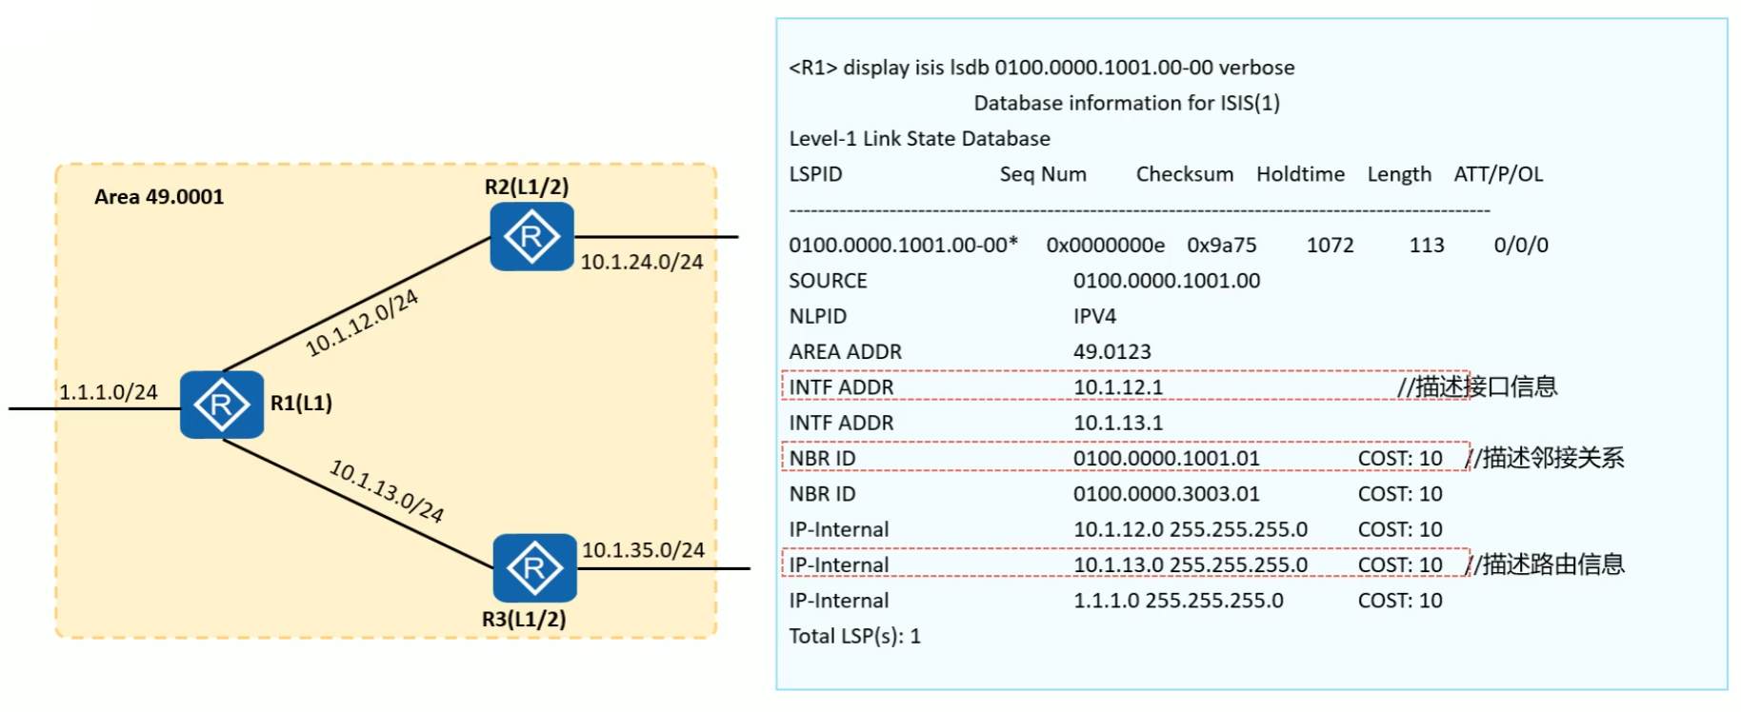Viewport: 1741px width, 712px height.
Task: Click the R2(L1/2) router icon
Action: (x=531, y=236)
